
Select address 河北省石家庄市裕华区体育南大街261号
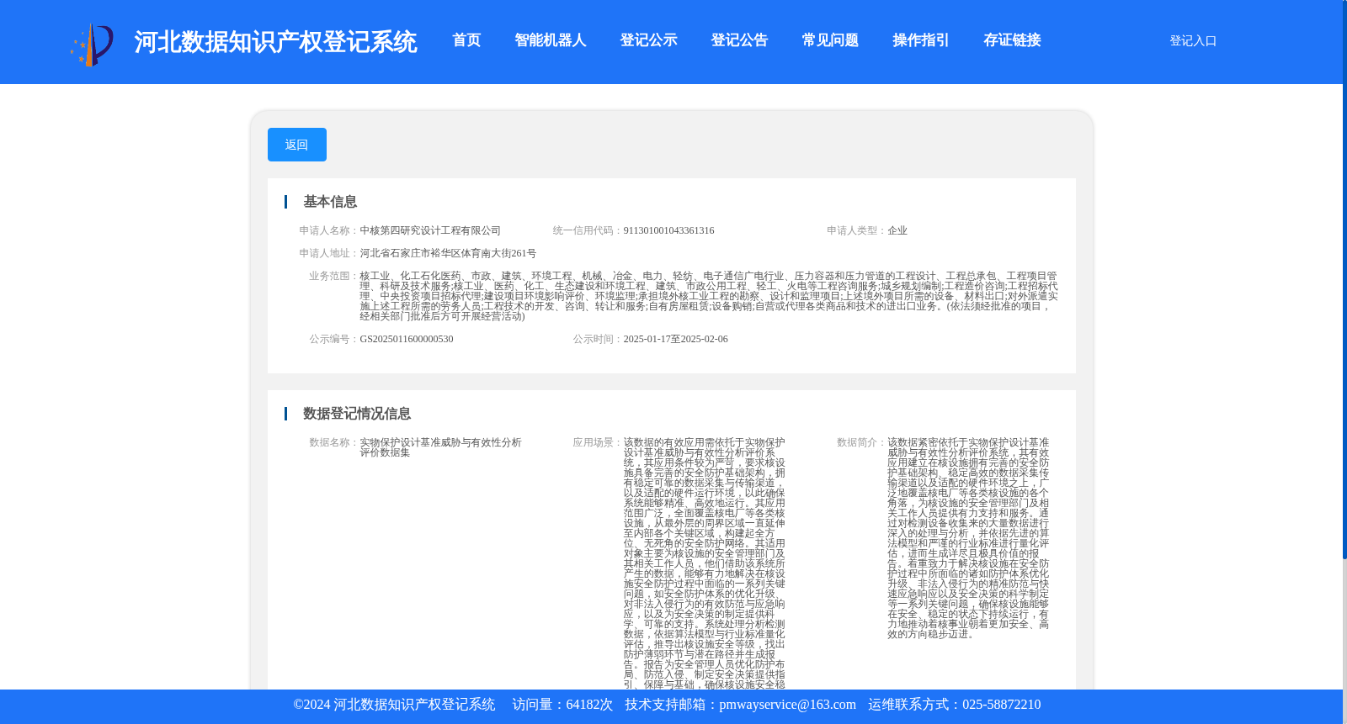tap(448, 253)
